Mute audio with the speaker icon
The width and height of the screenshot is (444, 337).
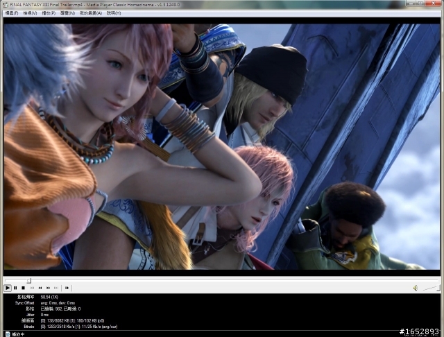(416, 288)
